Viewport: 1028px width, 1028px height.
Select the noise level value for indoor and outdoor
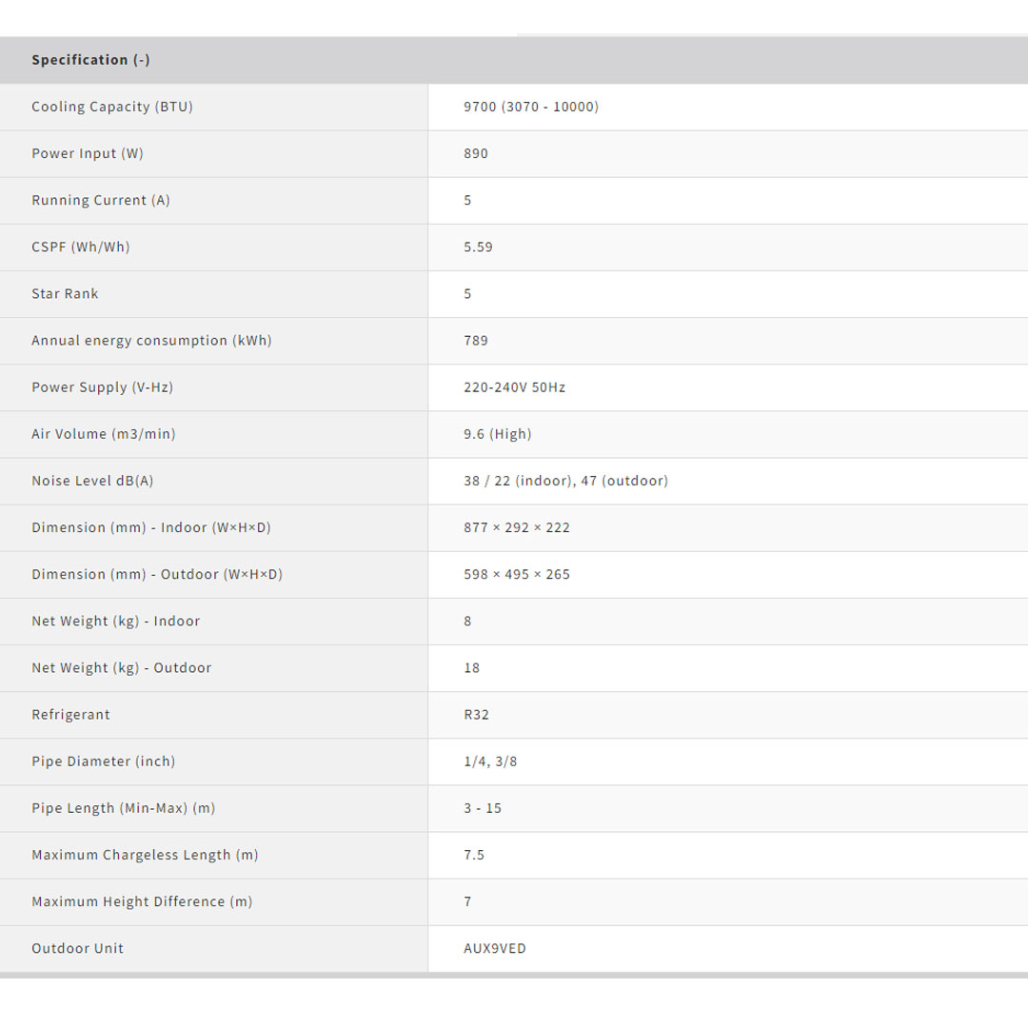click(565, 481)
